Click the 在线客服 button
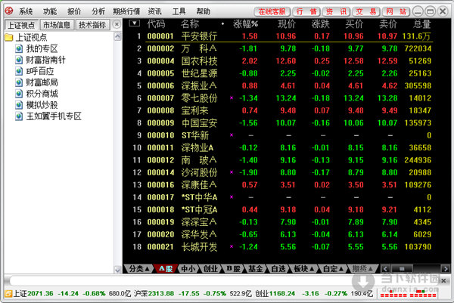Viewport: 454px width, 303px height. point(272,12)
